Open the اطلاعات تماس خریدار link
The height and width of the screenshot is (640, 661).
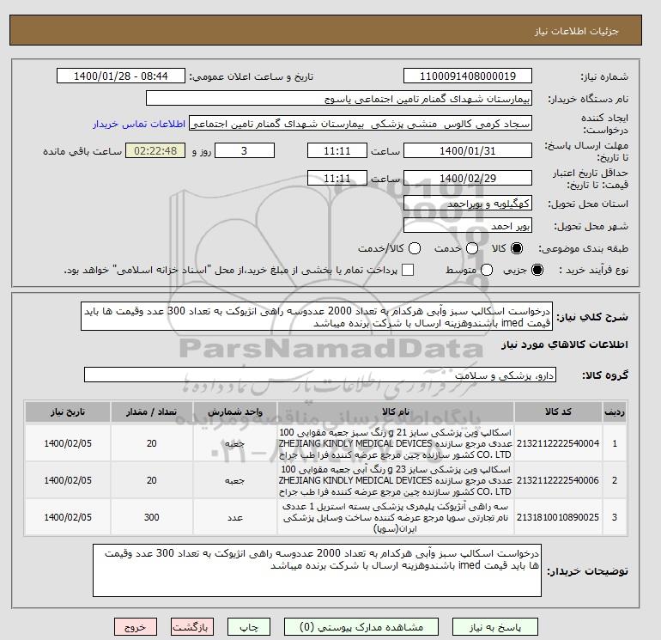pos(139,124)
